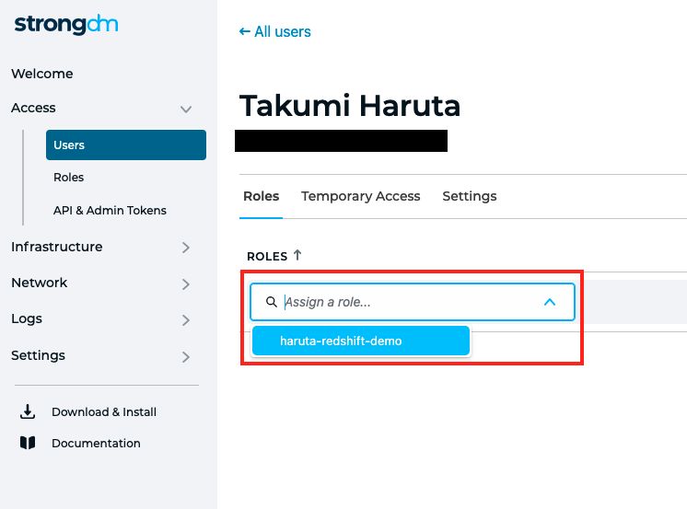Expand the Network section chevron
Screen dimensions: 687x509
(x=186, y=284)
